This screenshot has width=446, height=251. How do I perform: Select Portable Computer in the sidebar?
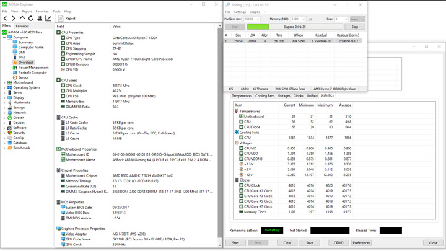tap(32, 73)
